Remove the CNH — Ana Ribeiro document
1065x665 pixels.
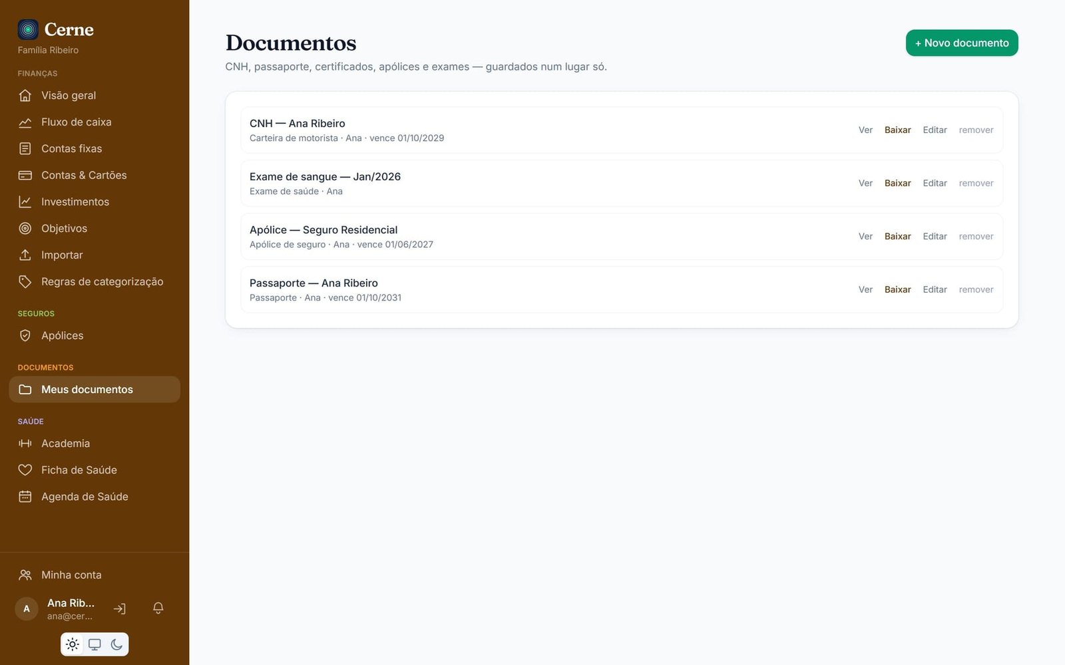[x=976, y=130]
